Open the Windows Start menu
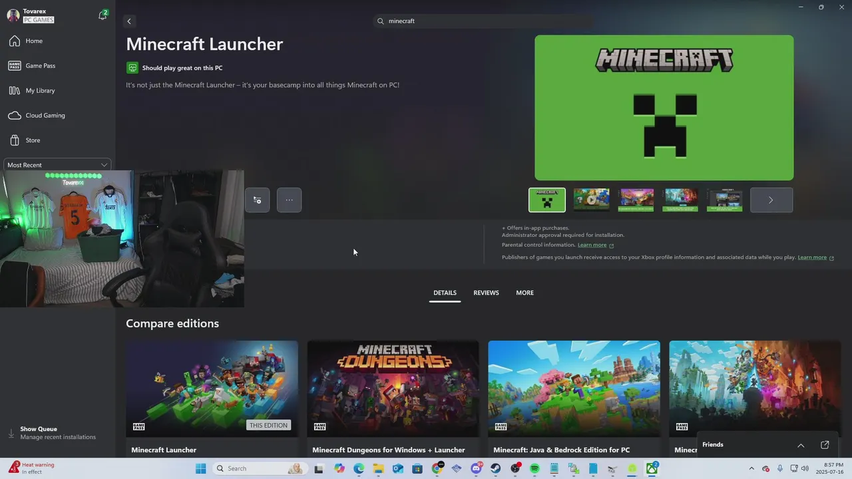Image resolution: width=852 pixels, height=479 pixels. pos(201,468)
